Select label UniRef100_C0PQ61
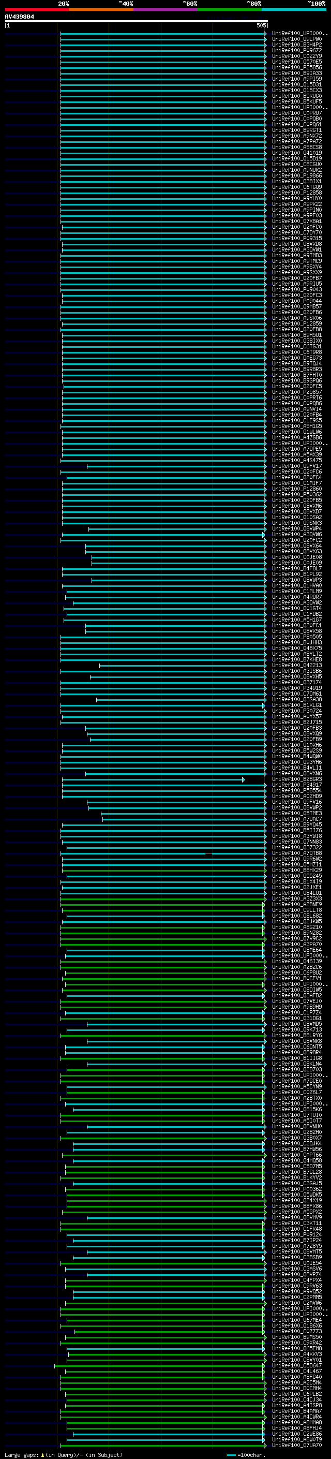Image resolution: width=331 pixels, height=1459 pixels. pyautogui.click(x=297, y=125)
